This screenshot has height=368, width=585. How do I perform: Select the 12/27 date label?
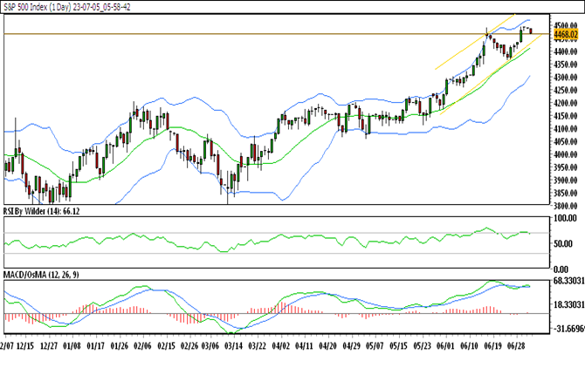[49, 346]
